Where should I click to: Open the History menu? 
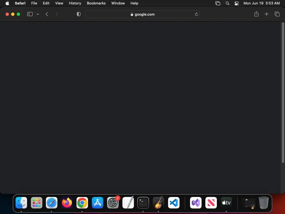[x=75, y=3]
